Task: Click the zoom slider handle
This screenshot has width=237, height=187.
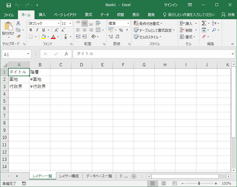Action: coord(199,184)
